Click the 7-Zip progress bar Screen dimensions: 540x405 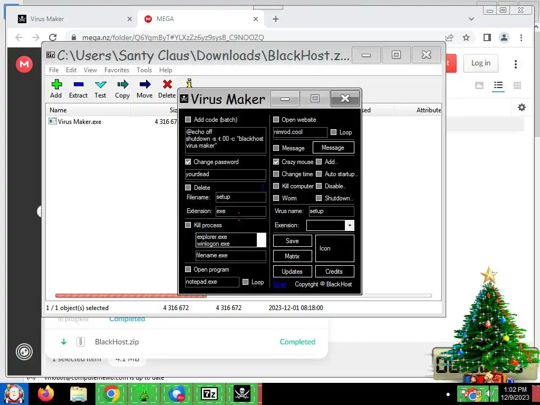coord(243,295)
